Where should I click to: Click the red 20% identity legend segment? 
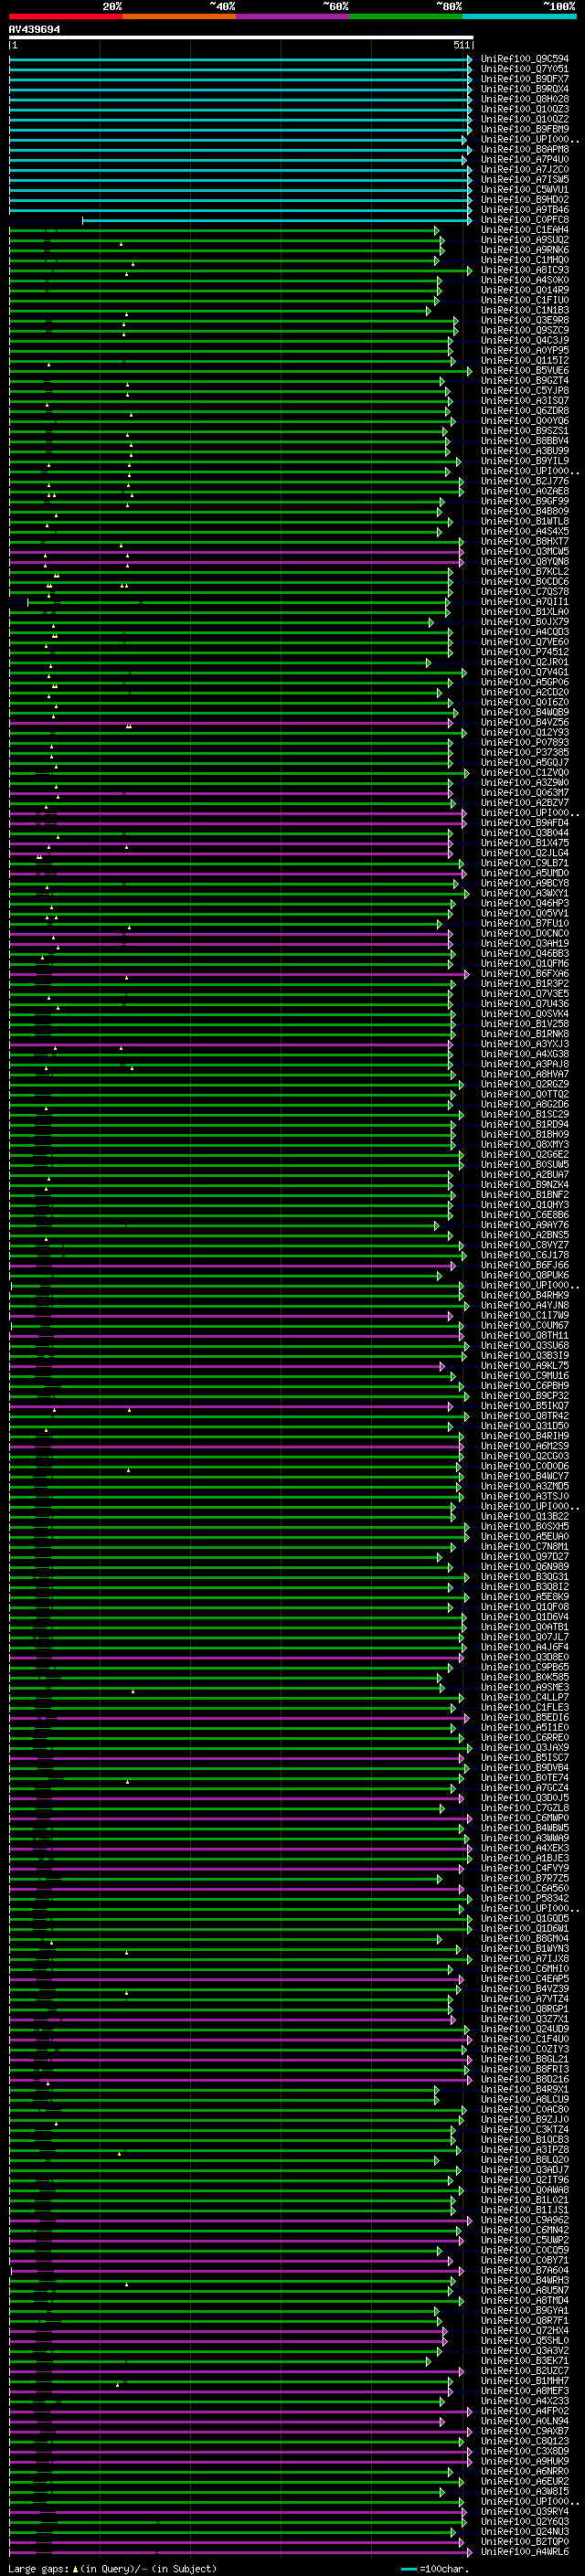[66, 16]
